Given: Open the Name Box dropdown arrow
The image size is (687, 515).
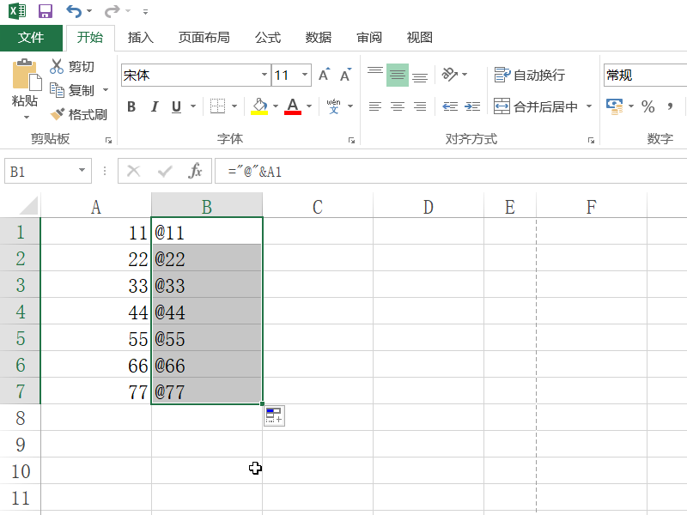Looking at the screenshot, I should coord(82,171).
